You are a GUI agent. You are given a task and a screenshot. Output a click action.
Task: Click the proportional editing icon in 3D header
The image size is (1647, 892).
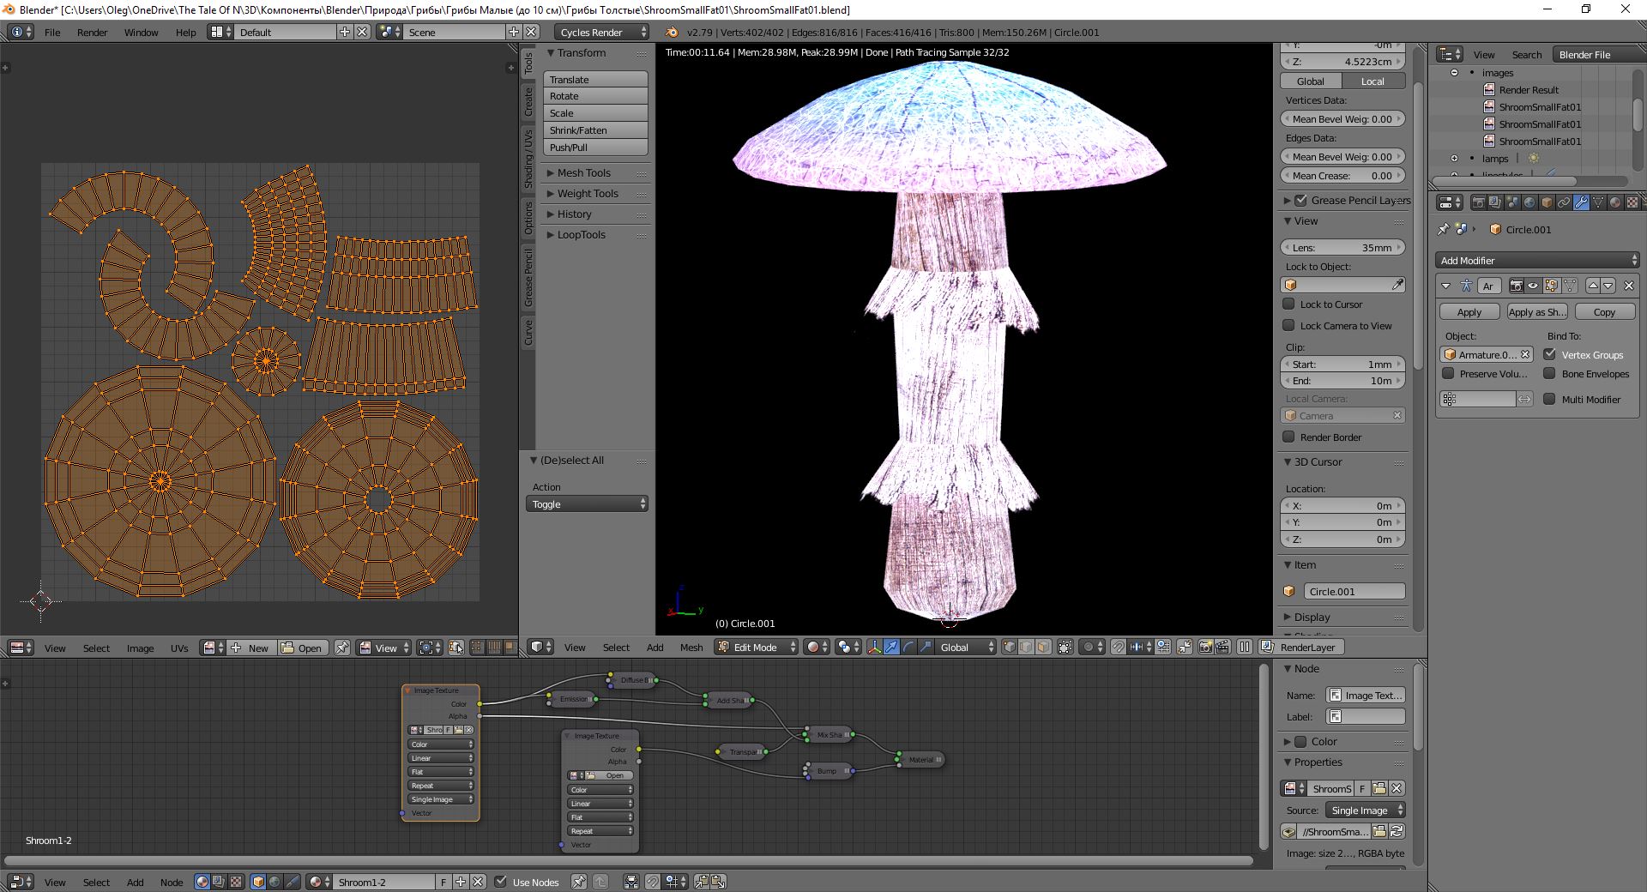point(1088,647)
